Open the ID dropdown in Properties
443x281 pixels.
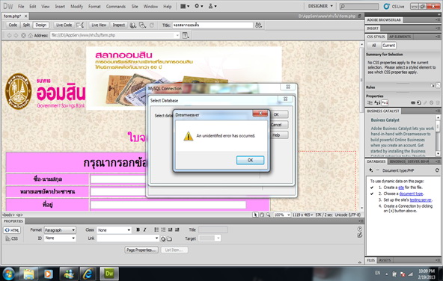[x=60, y=238]
